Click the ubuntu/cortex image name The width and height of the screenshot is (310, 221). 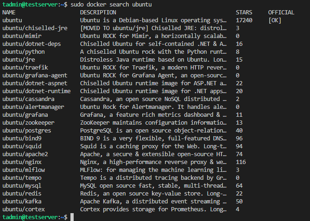pyautogui.click(x=24, y=209)
